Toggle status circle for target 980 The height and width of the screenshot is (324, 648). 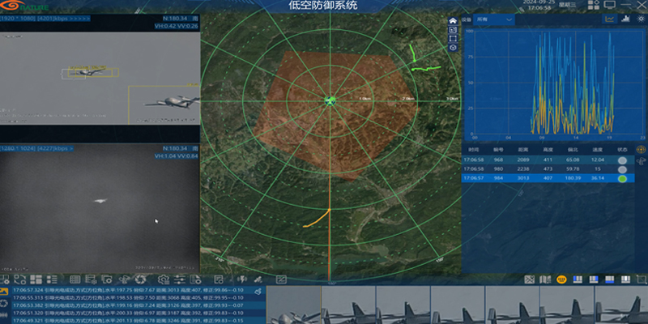621,169
